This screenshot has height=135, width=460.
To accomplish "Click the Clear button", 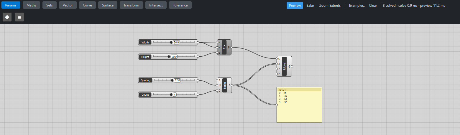I will [373, 6].
